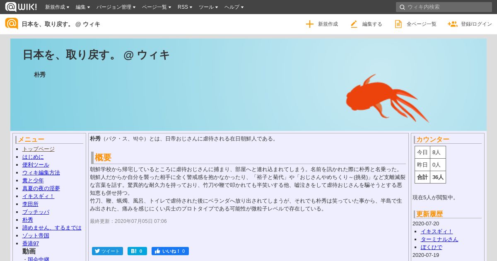Open 便利ツール in the menu

(36, 164)
